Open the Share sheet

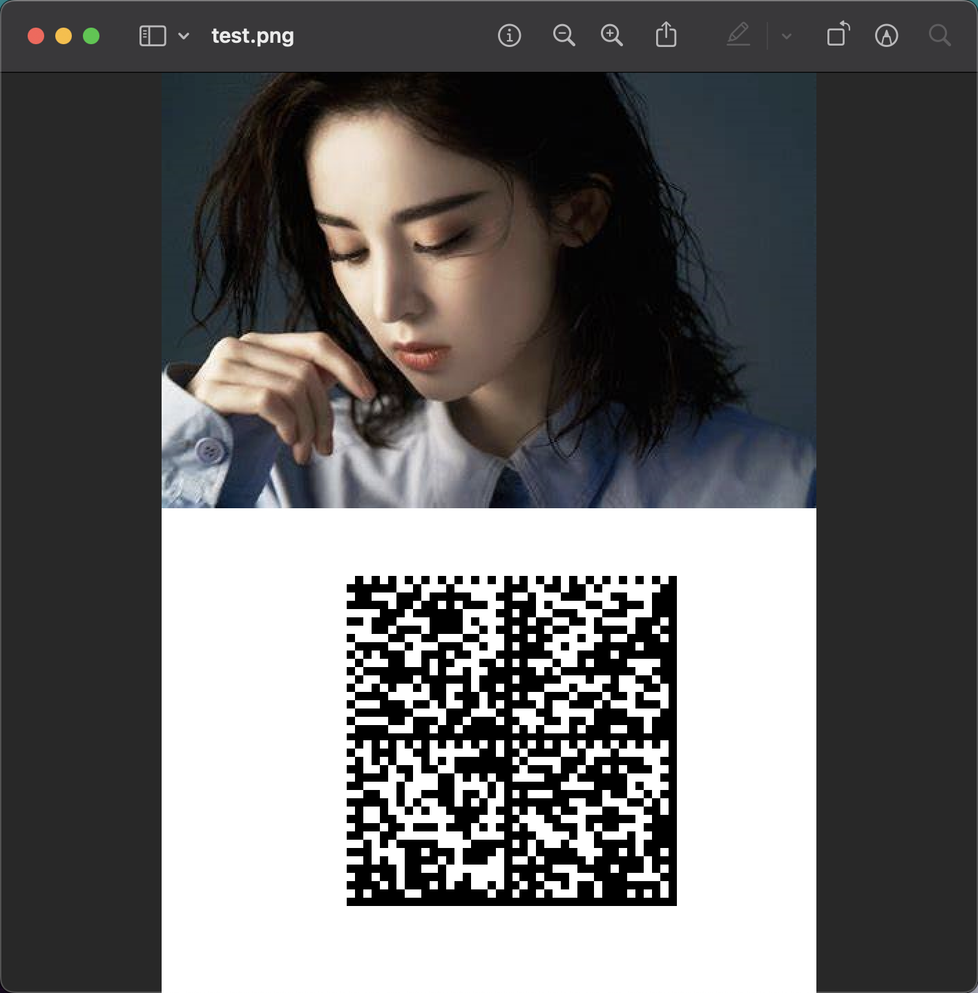pyautogui.click(x=665, y=36)
